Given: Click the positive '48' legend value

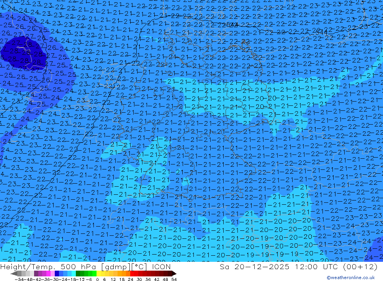Looking at the screenshot, I should [165, 279].
